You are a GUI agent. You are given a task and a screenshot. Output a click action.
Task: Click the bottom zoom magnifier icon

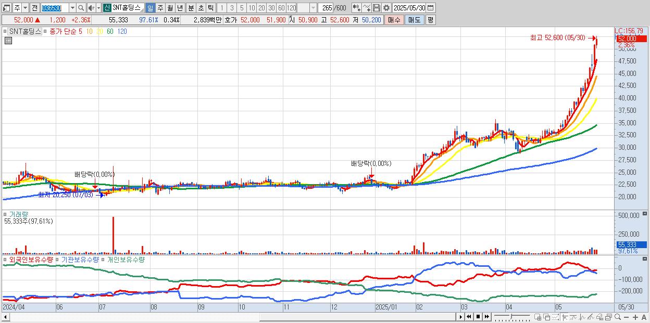click(618, 317)
